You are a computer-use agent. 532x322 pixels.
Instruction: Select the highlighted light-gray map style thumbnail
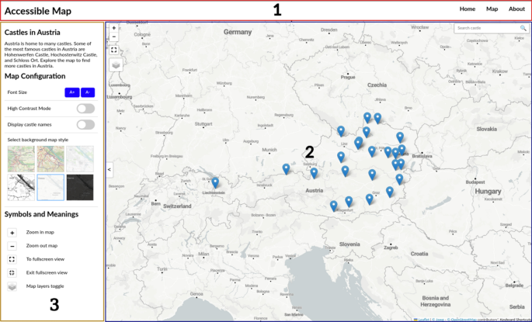tap(50, 188)
